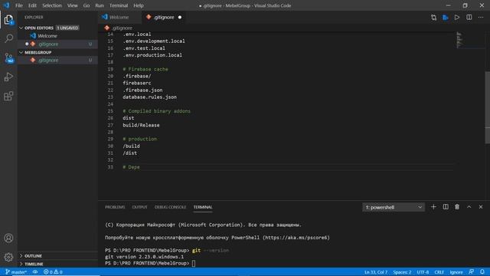Add a new terminal with plus icon
Image resolution: width=490 pixels, height=276 pixels.
coord(433,207)
